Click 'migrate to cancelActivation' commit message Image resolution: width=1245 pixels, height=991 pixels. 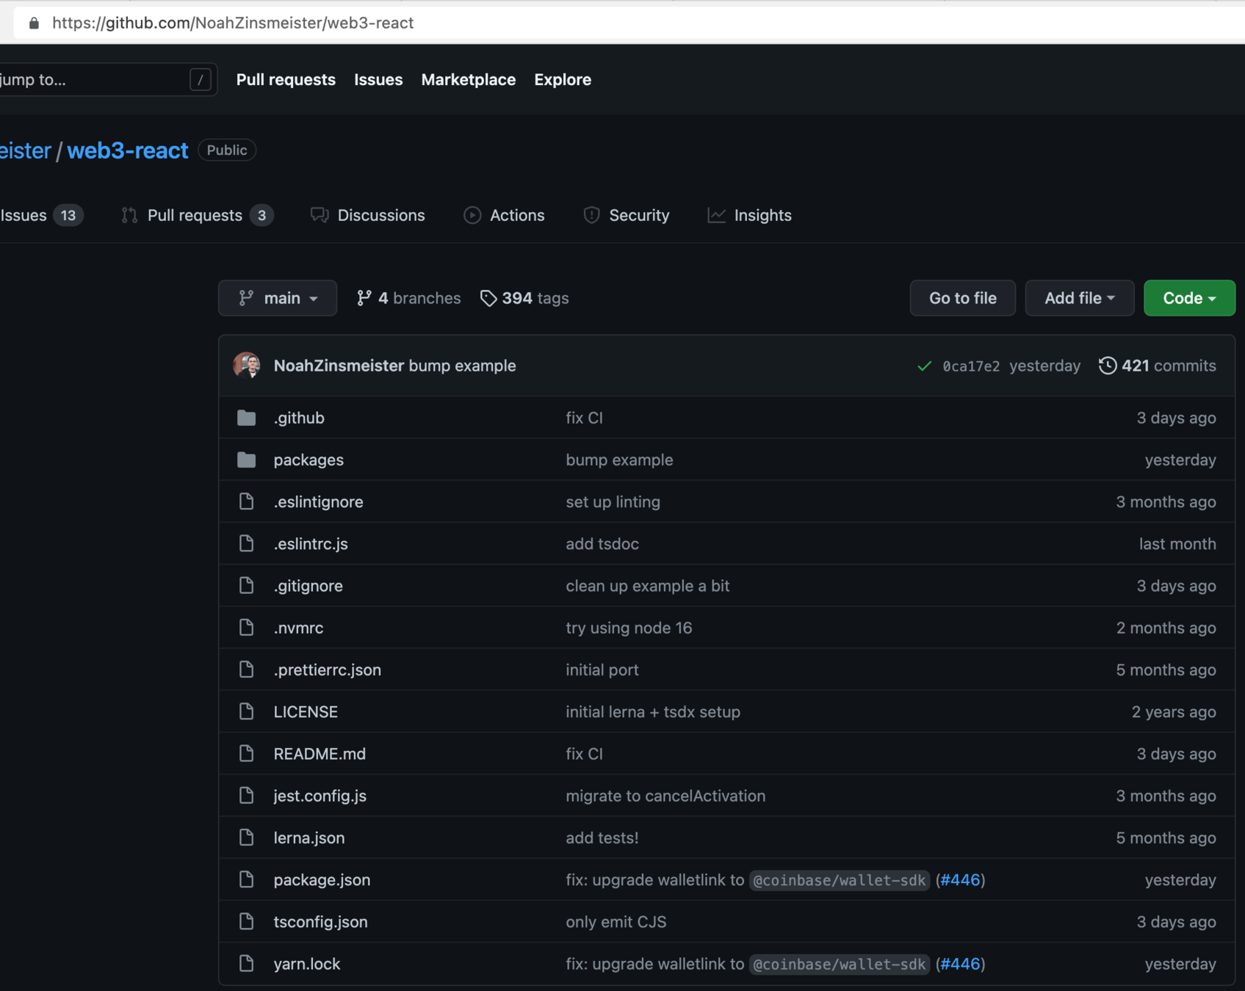click(665, 795)
